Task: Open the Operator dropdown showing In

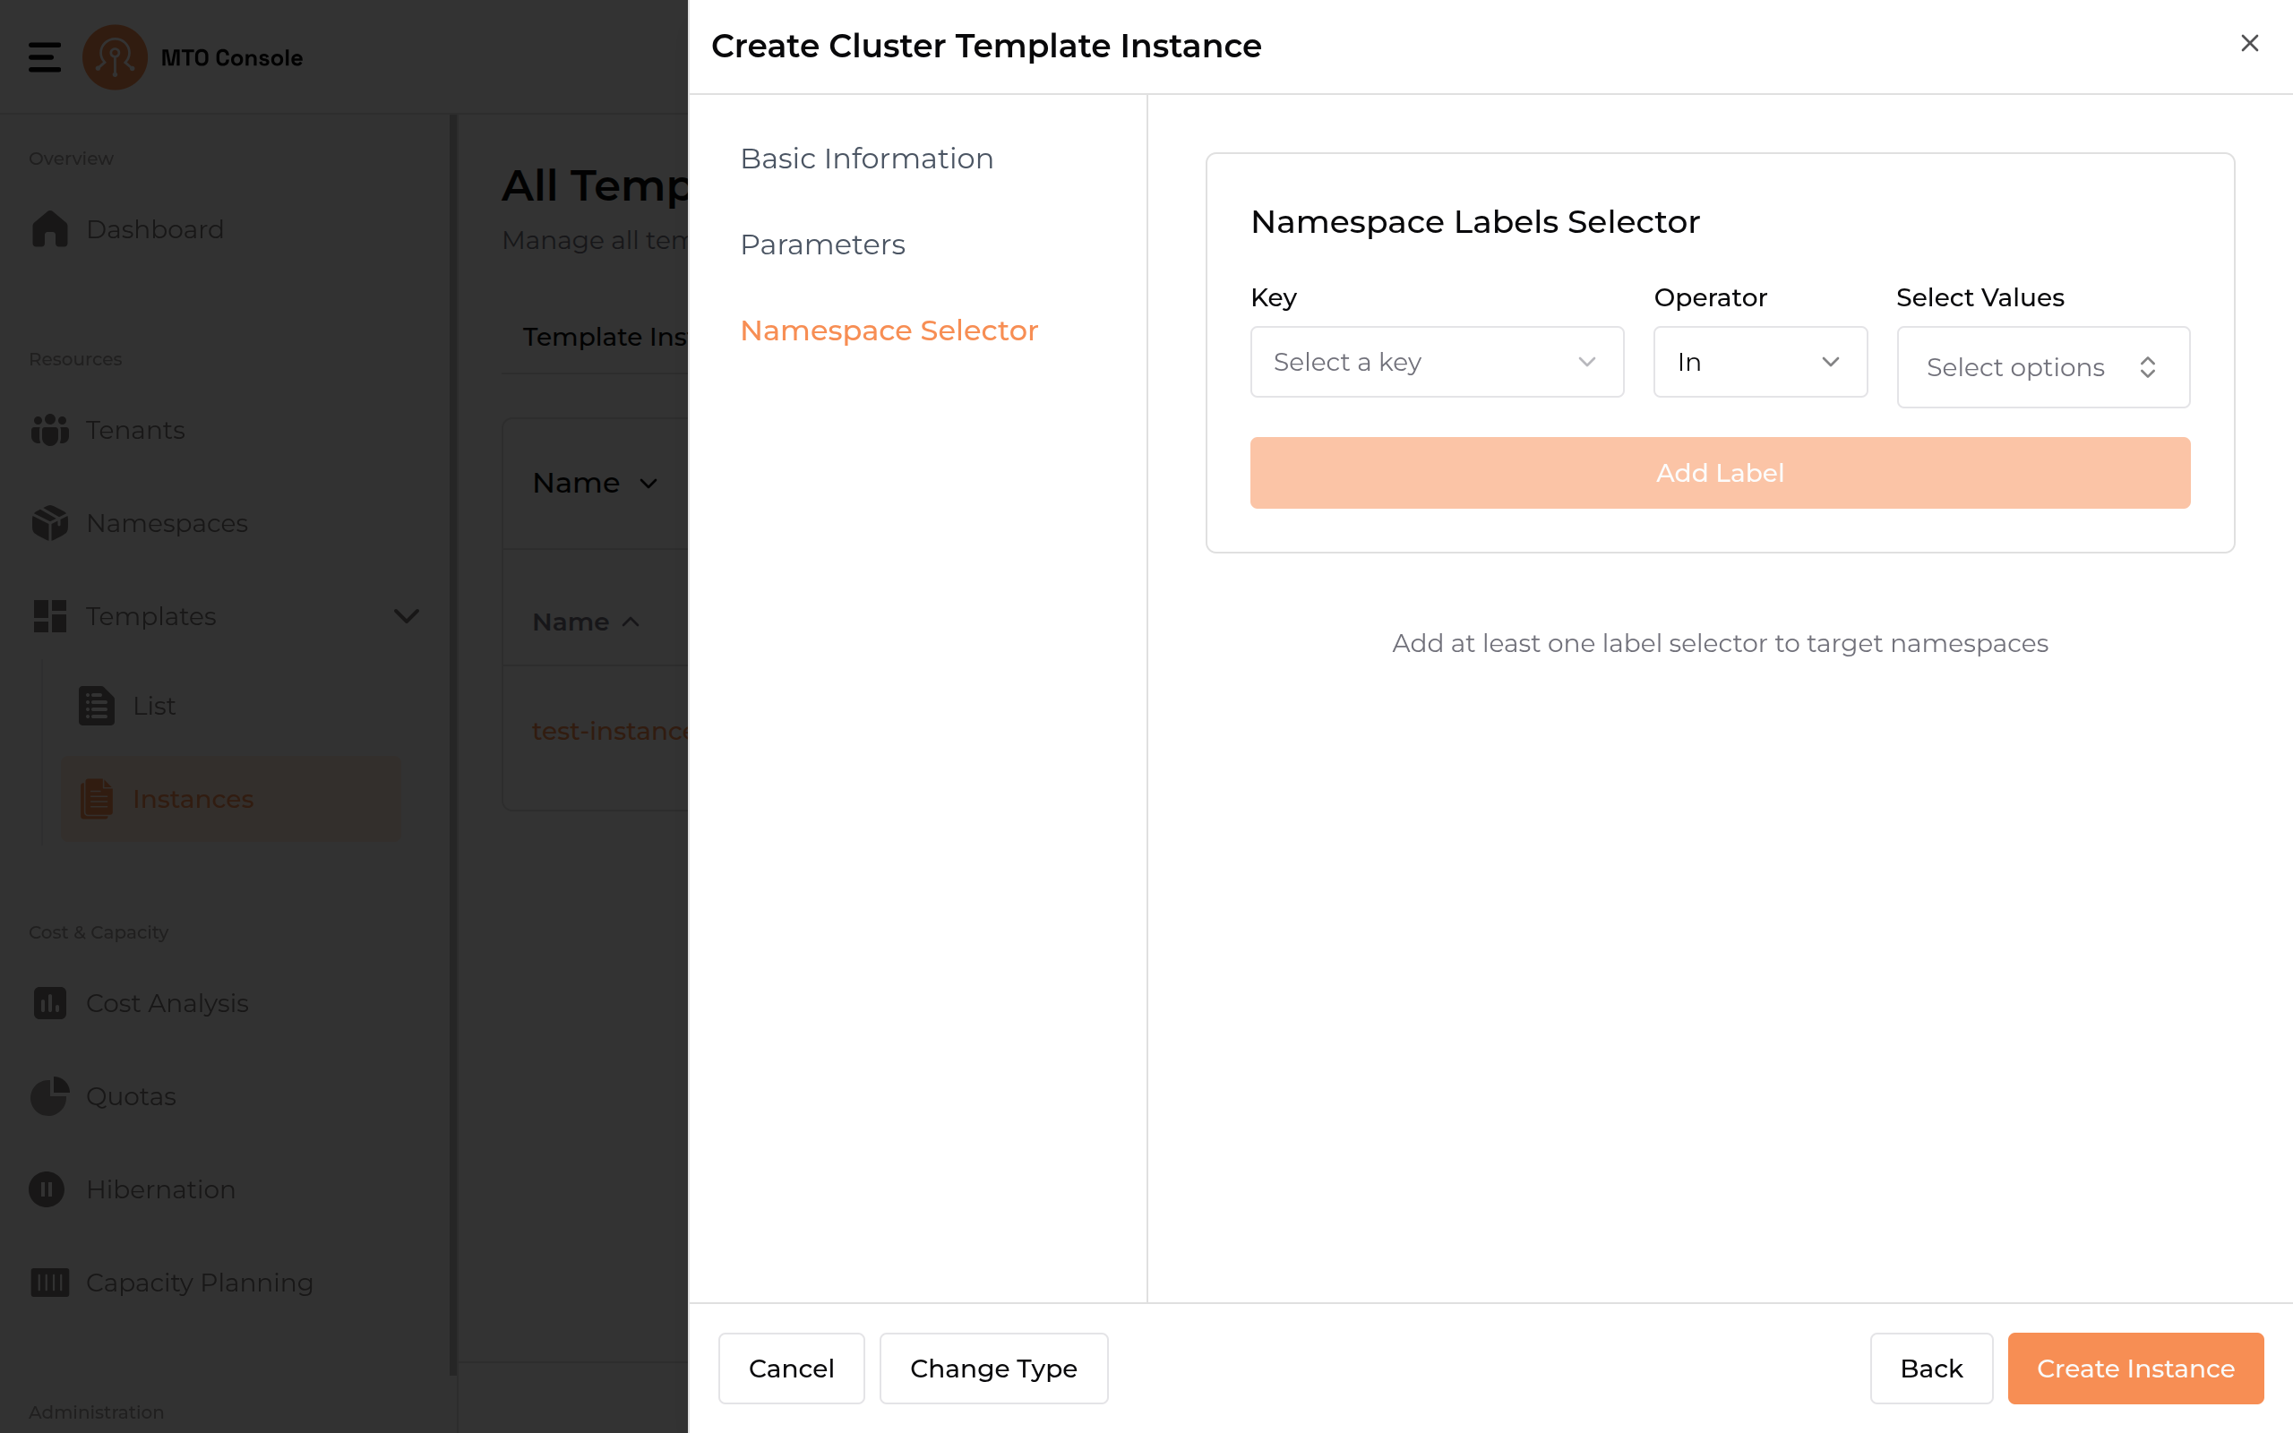Action: [1759, 362]
